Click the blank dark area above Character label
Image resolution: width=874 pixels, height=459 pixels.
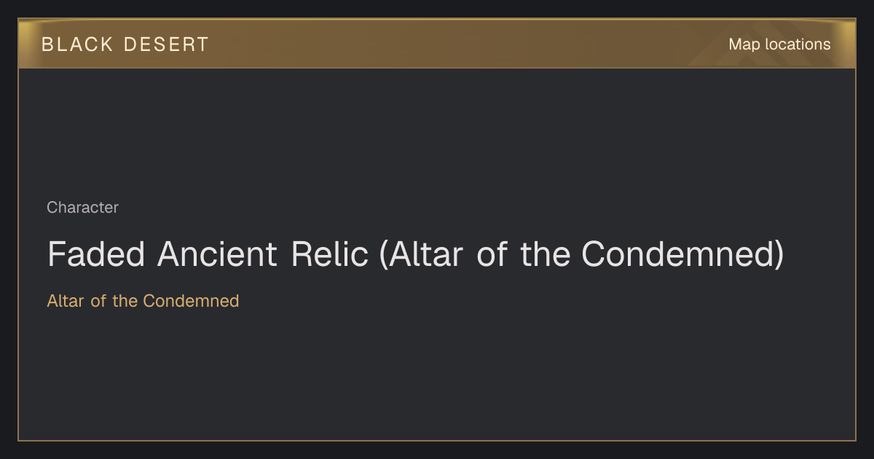(437, 131)
